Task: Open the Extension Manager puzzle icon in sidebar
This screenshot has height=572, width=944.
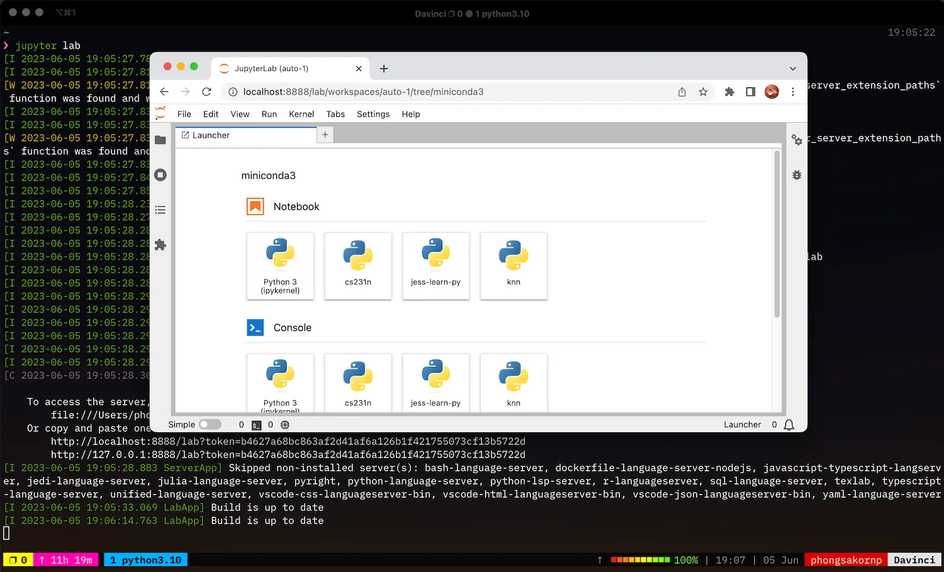Action: tap(160, 245)
